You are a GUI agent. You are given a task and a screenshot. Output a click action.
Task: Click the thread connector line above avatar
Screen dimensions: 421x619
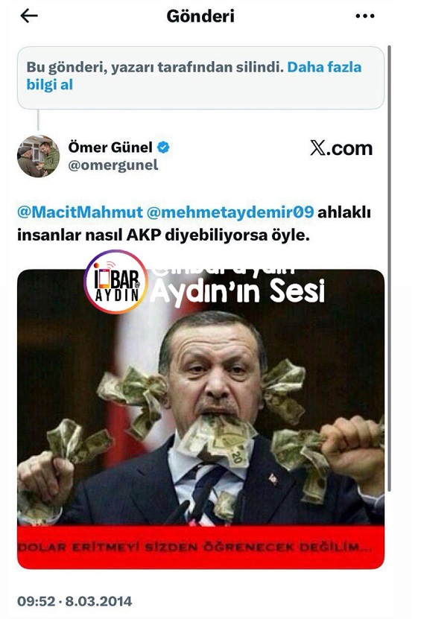pyautogui.click(x=38, y=120)
